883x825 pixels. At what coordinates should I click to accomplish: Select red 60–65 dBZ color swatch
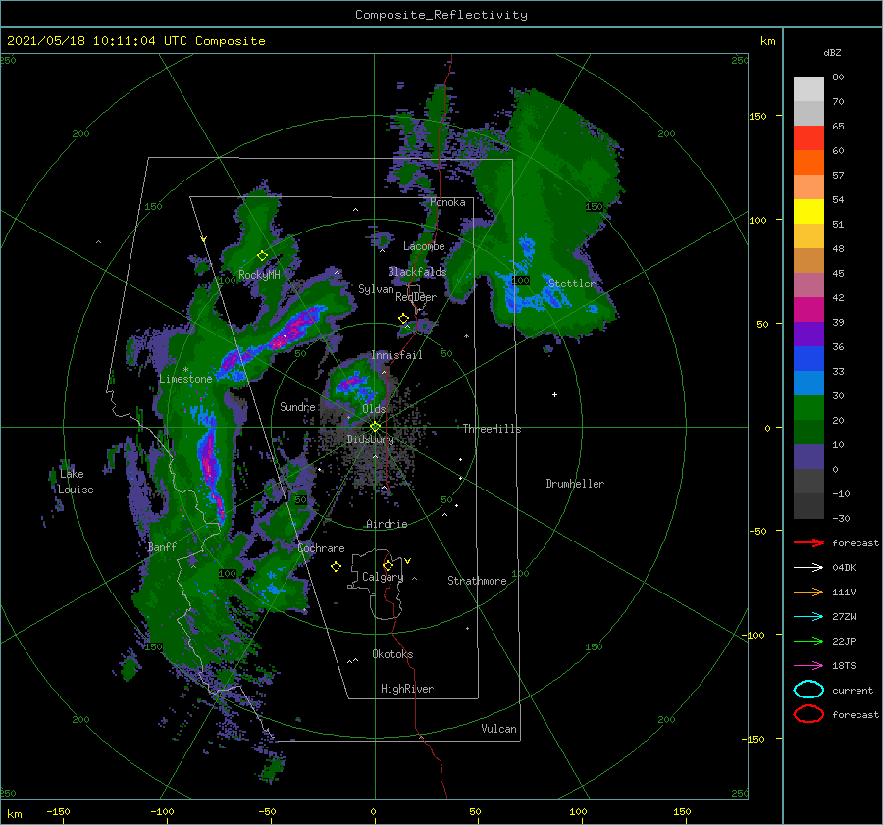(x=808, y=138)
